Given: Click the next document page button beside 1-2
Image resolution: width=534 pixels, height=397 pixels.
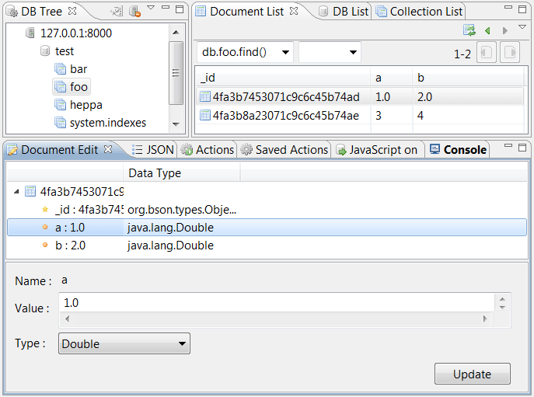Looking at the screenshot, I should pyautogui.click(x=510, y=52).
